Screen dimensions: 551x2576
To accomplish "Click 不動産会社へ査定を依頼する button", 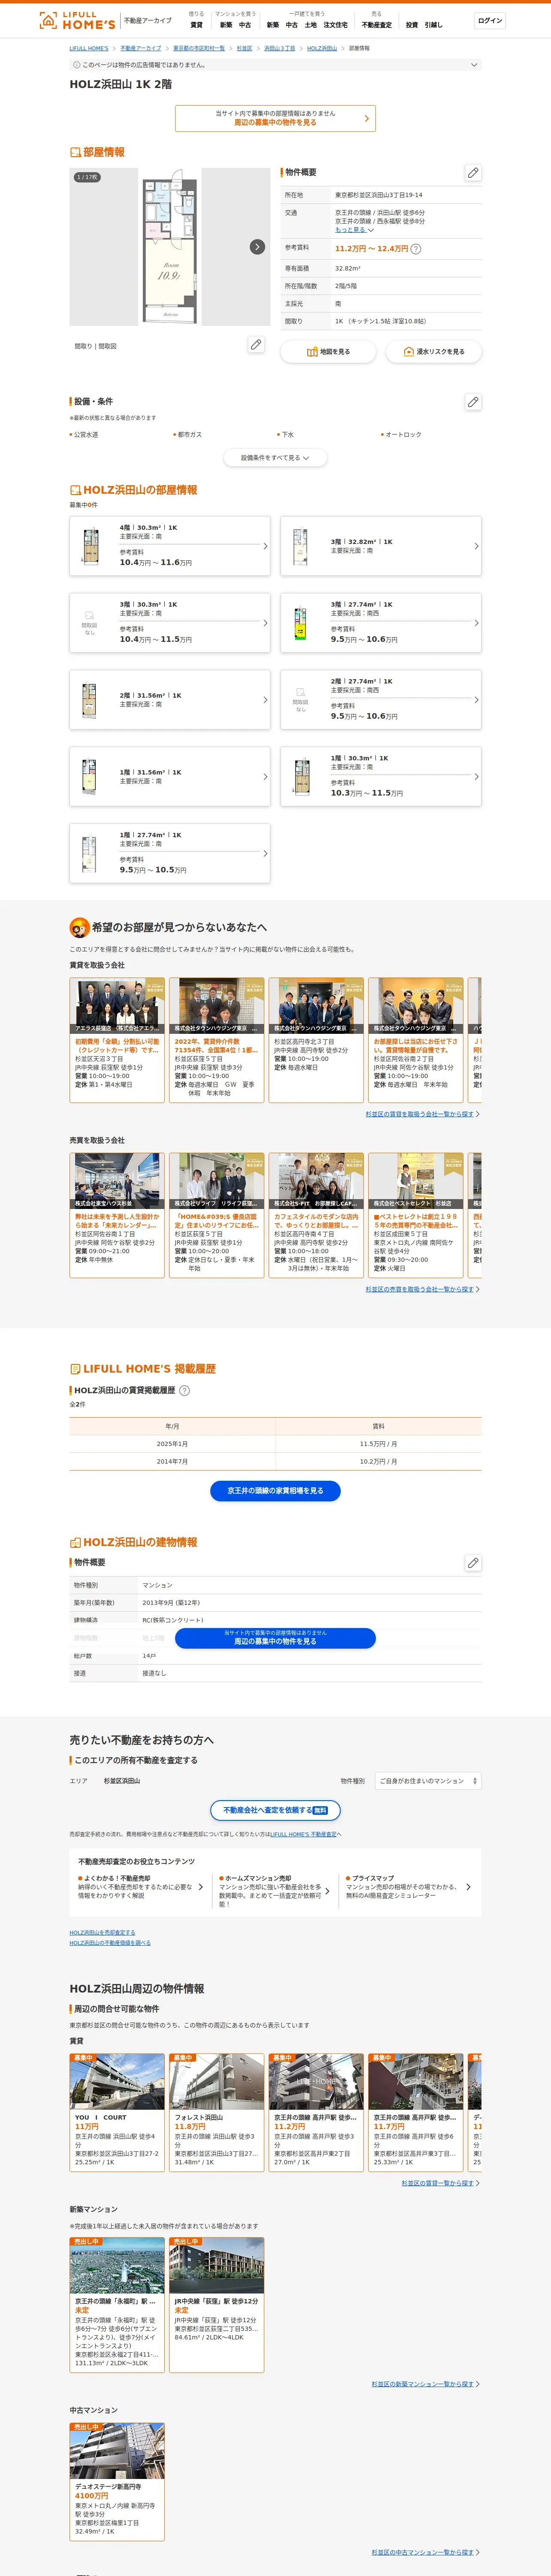I will pos(275,1810).
